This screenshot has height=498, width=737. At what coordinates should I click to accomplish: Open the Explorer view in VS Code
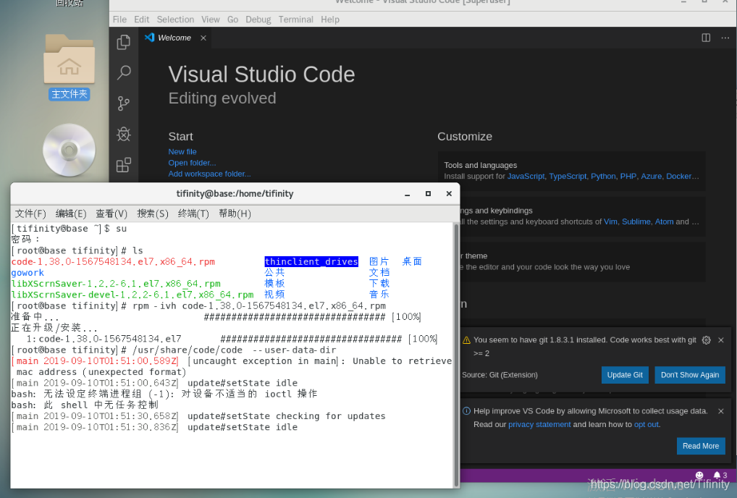(x=124, y=42)
